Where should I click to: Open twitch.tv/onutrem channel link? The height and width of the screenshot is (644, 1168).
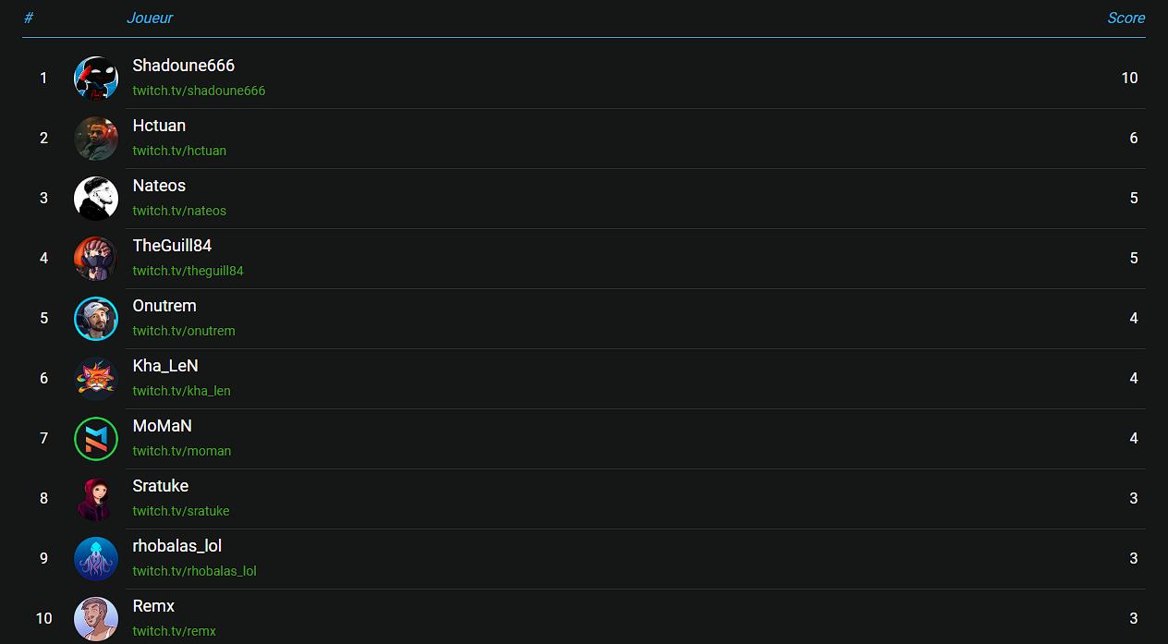(184, 331)
